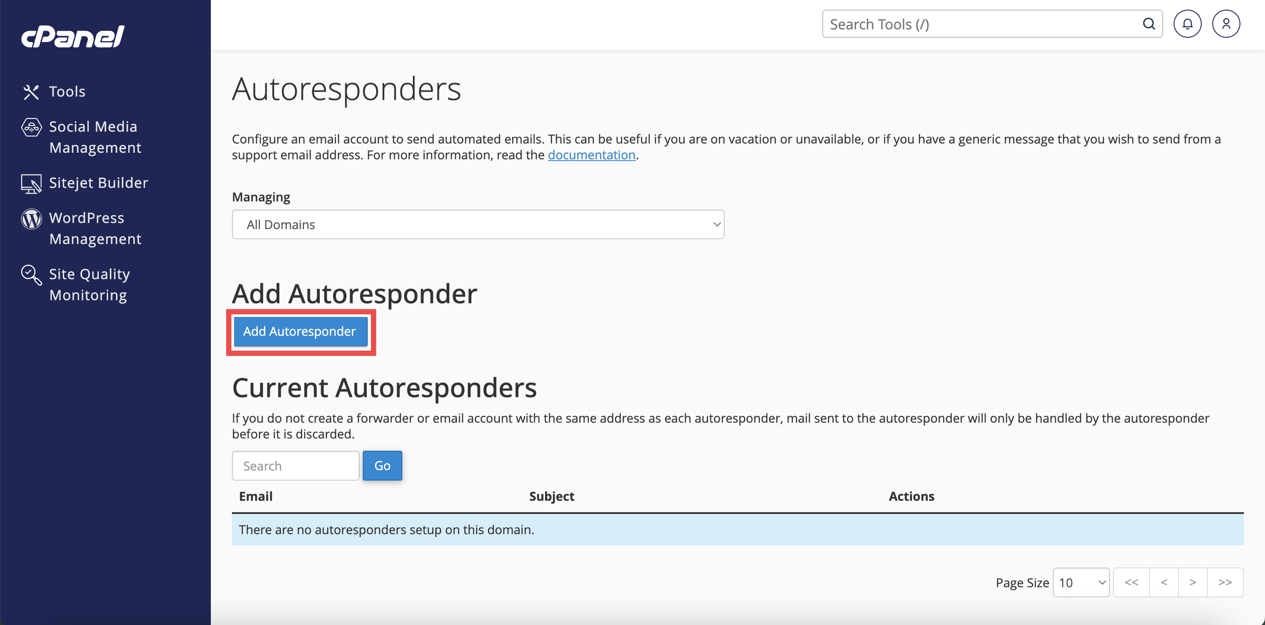Open the Page Size dropdown
Screen dimensions: 1265x625
1081,582
